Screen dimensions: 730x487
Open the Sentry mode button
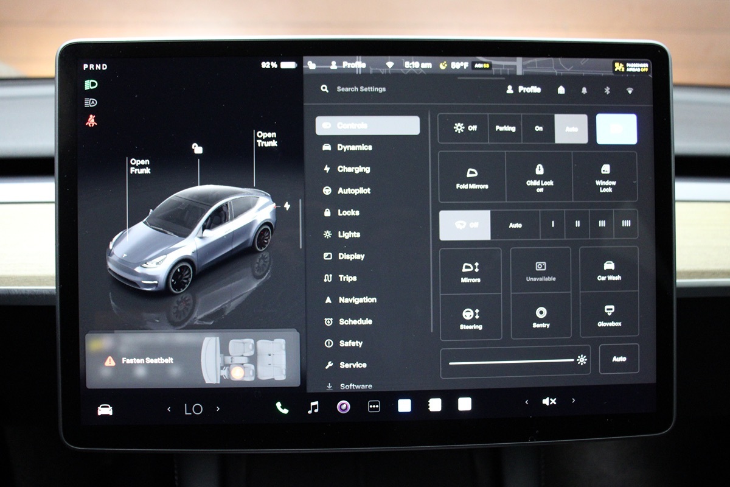541,317
